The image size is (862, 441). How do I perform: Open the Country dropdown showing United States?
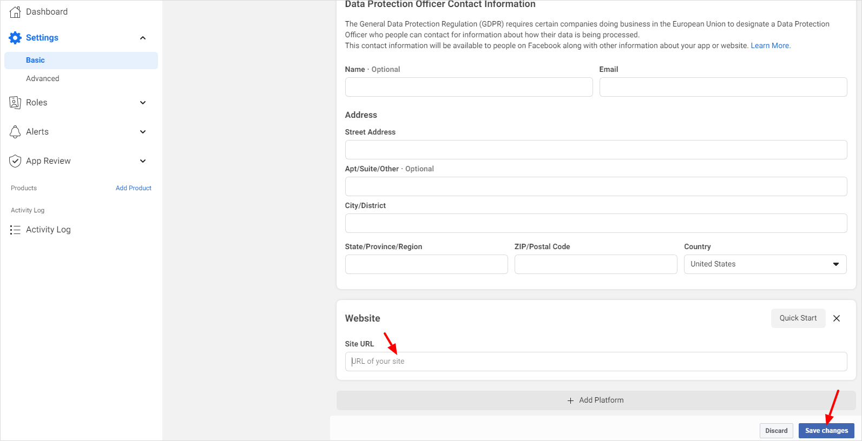coord(765,264)
